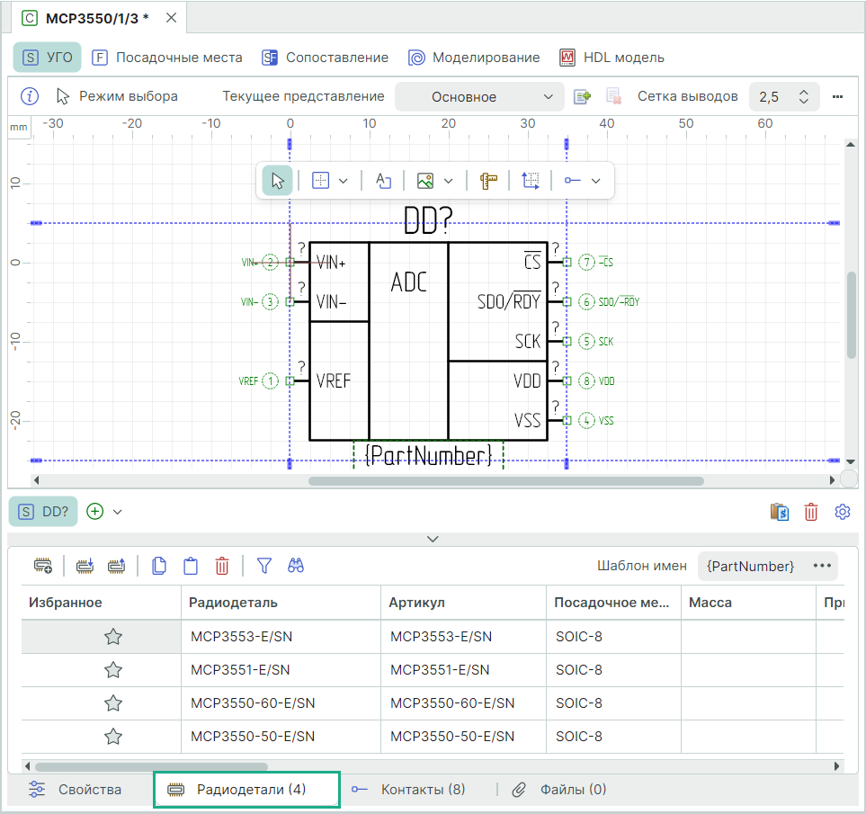Click the Режим выбора button
Viewport: 866px width, 814px height.
117,96
